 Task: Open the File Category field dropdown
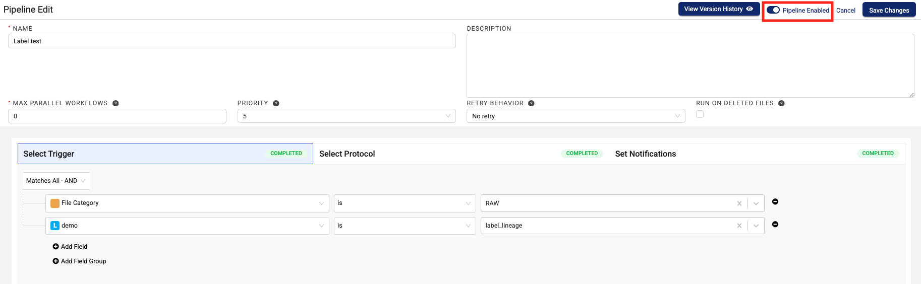[187, 203]
